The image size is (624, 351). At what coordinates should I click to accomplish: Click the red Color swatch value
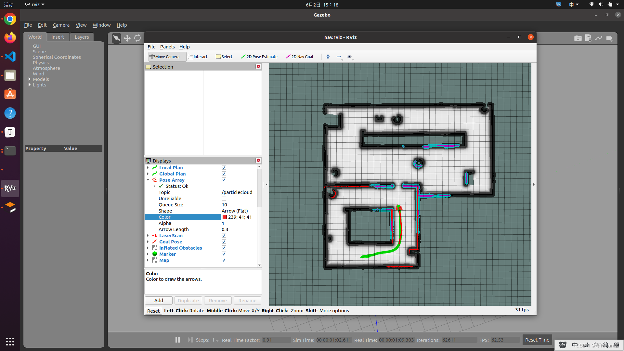tap(225, 217)
